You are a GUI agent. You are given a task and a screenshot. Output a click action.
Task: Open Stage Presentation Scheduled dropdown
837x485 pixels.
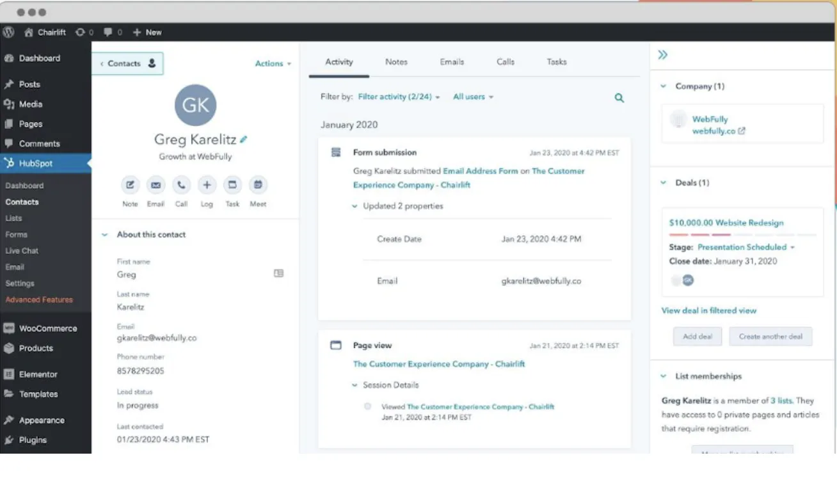(x=746, y=247)
